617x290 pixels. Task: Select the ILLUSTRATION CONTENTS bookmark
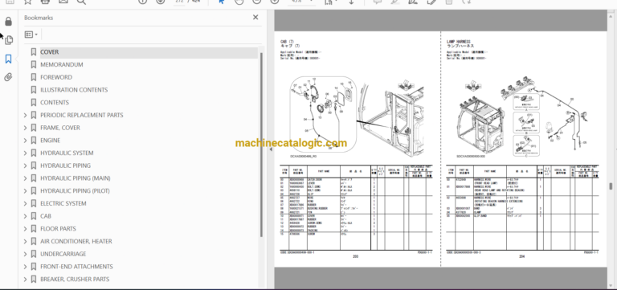(x=74, y=90)
